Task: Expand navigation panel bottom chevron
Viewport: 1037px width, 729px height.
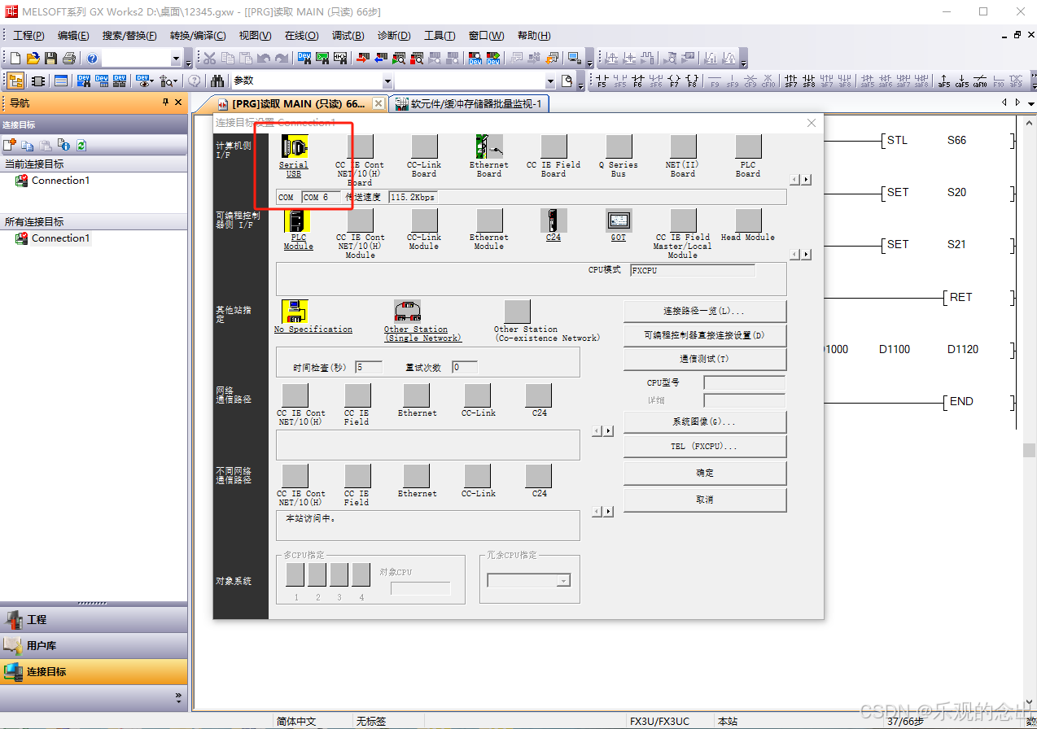Action: 178,697
